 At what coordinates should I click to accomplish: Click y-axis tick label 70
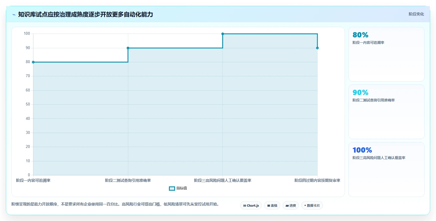[28, 76]
